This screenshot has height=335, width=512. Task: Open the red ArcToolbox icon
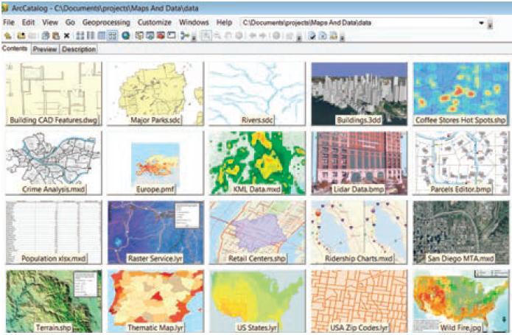(x=161, y=35)
